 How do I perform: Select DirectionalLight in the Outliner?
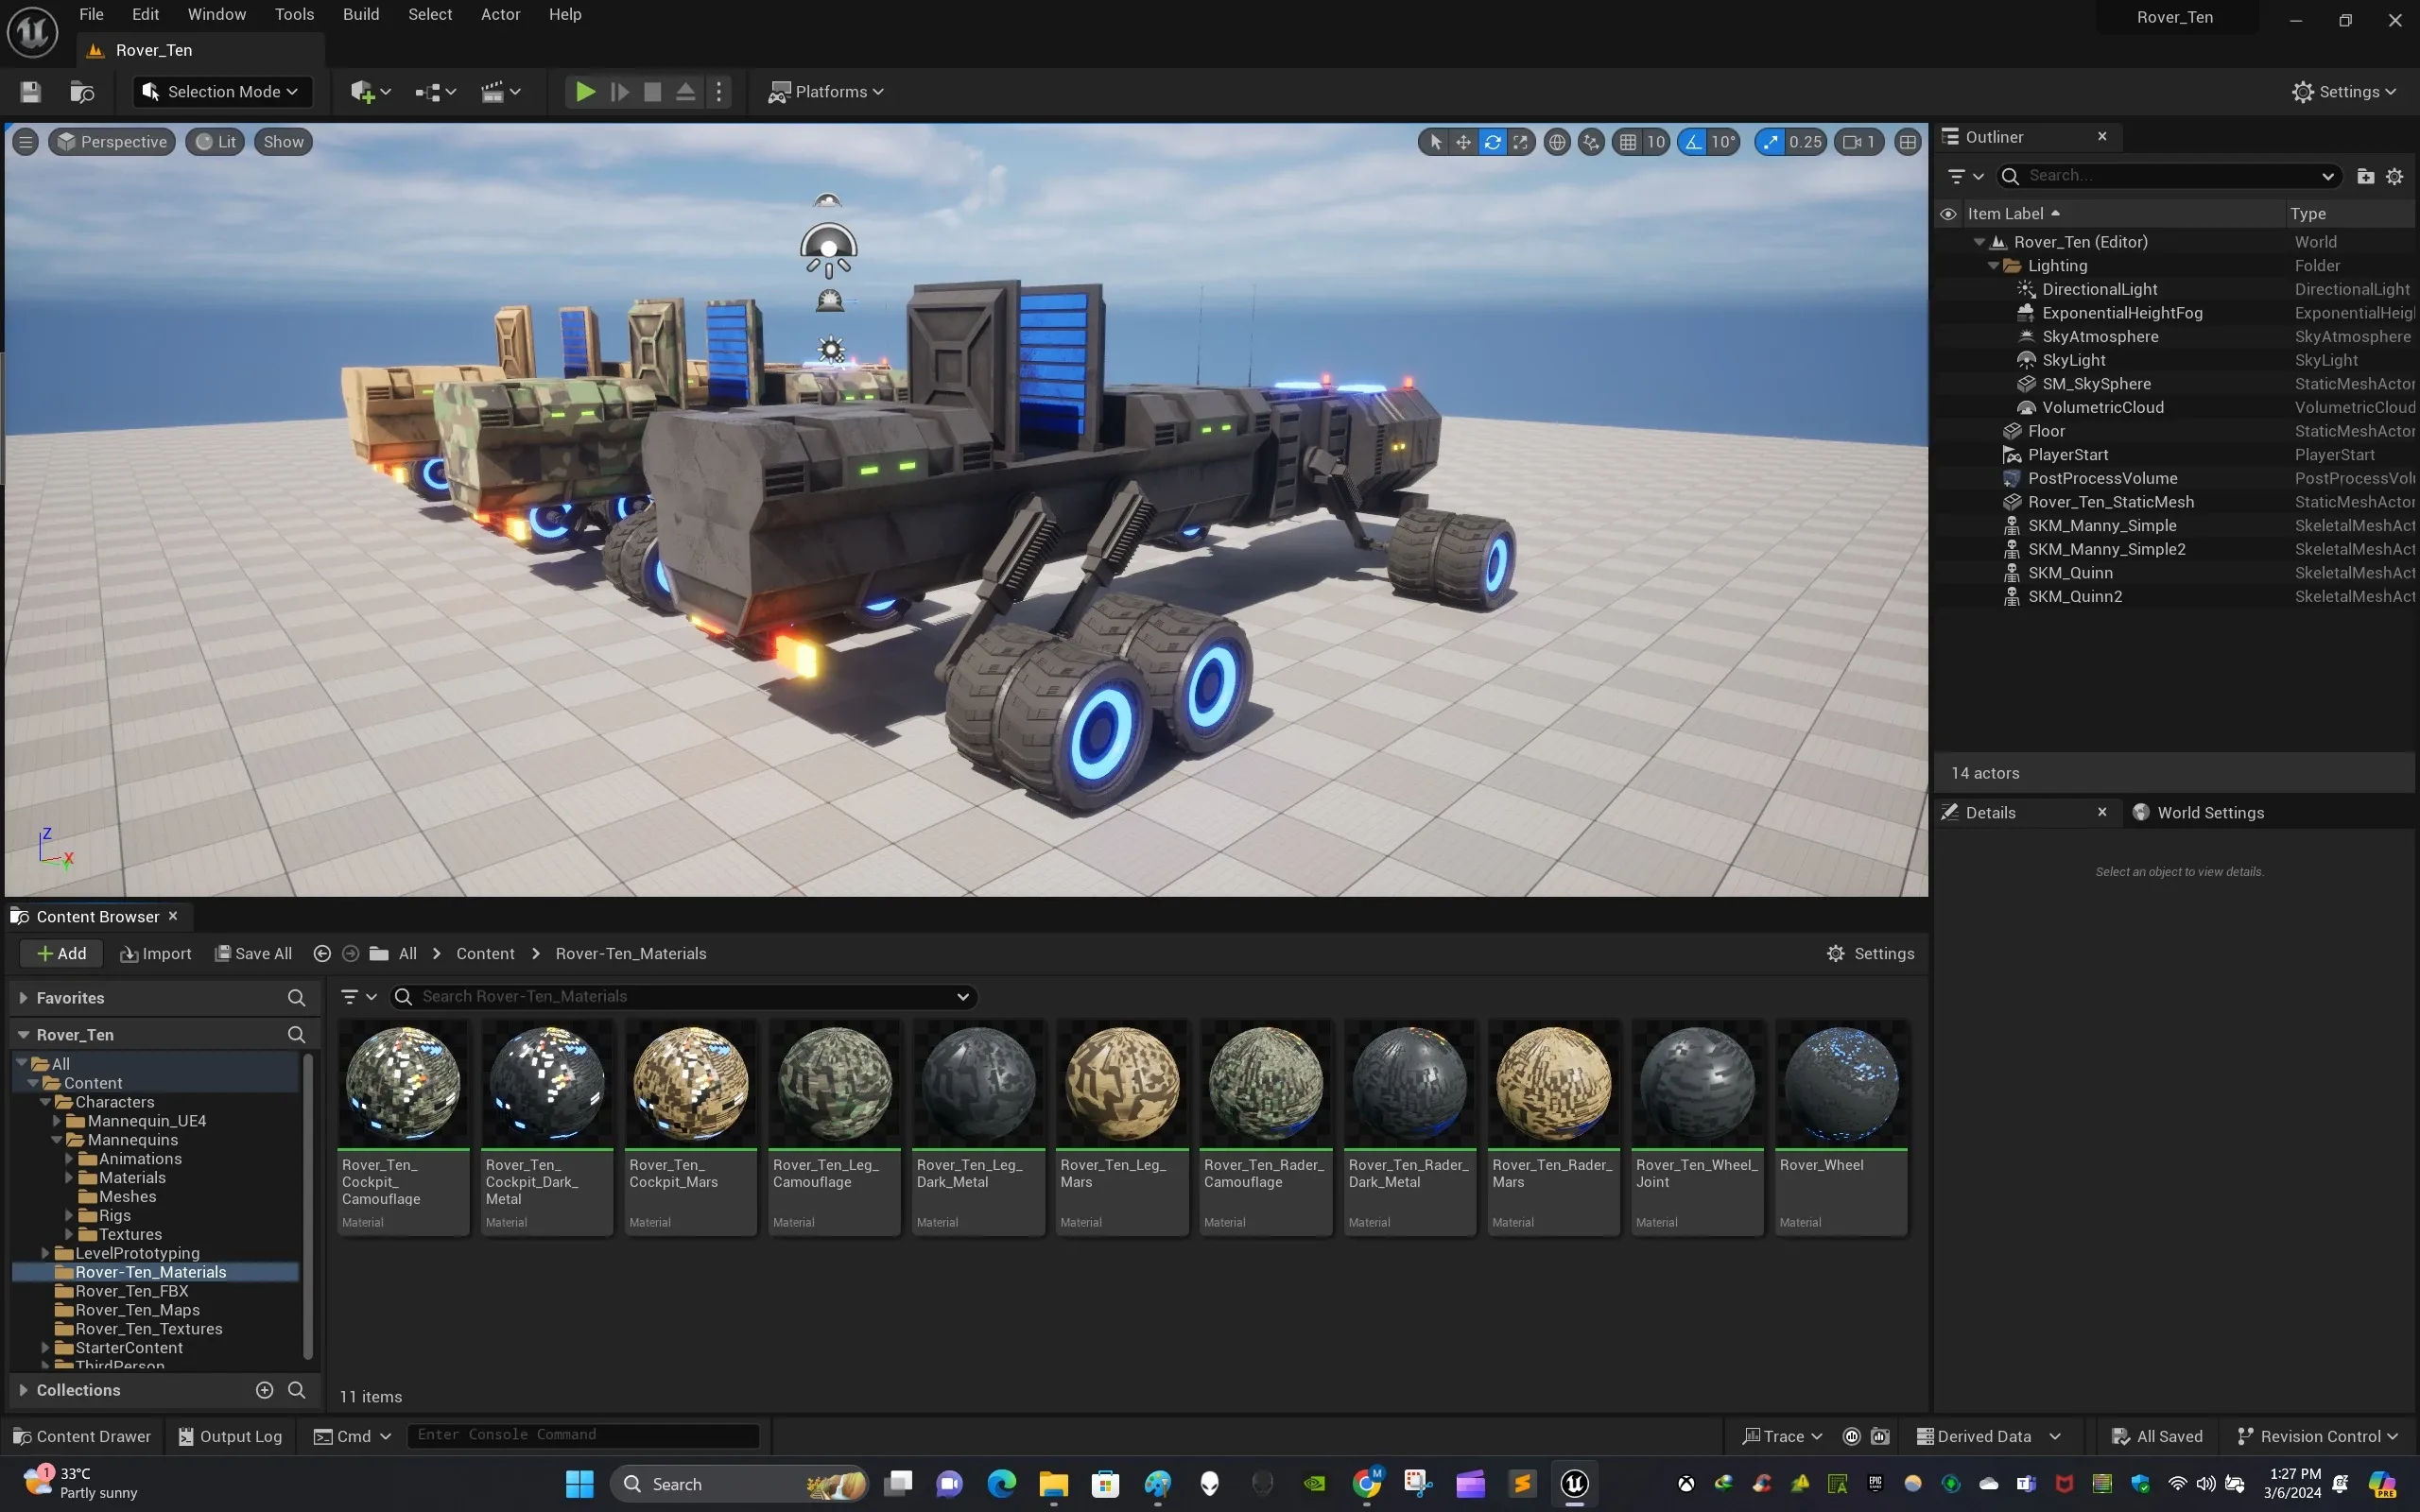[x=2099, y=289]
